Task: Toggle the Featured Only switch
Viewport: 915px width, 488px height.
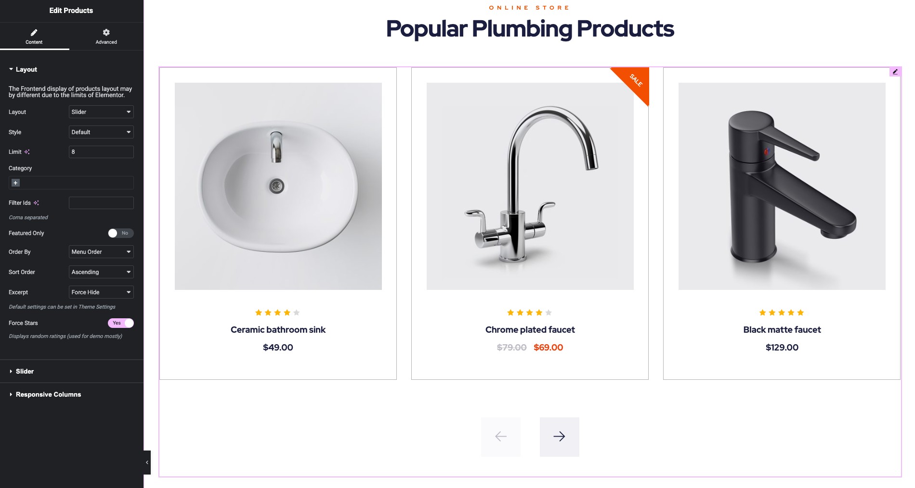Action: [120, 233]
